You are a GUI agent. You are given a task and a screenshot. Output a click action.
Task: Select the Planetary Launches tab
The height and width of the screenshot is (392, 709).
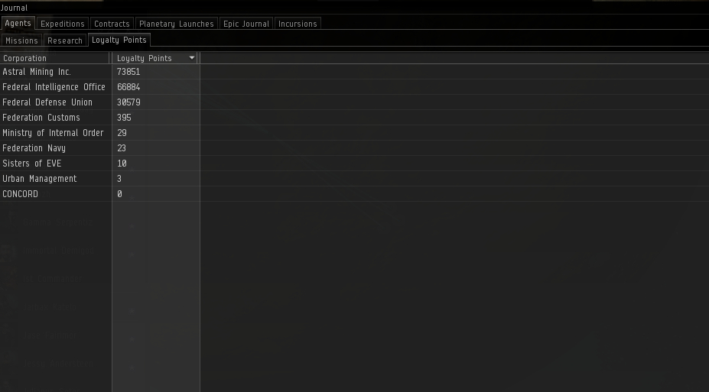coord(177,24)
